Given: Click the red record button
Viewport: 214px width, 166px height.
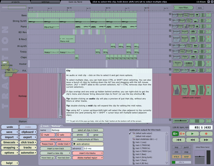Looking at the screenshot, I should [206, 134].
